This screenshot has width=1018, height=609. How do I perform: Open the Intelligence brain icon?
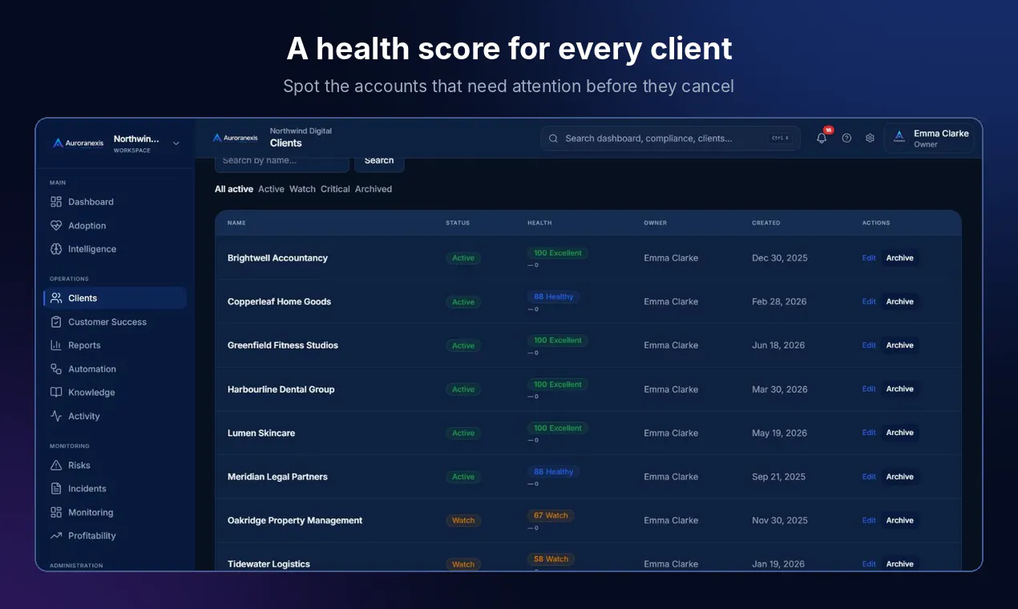coord(56,249)
